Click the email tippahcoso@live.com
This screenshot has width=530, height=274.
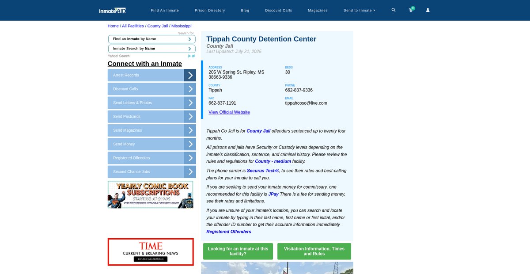coord(306,103)
